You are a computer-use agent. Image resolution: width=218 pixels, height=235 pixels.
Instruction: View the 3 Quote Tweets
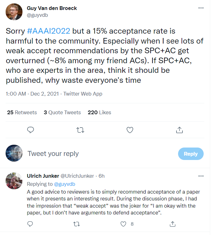click(62, 112)
